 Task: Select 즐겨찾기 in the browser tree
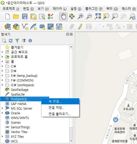[17, 47]
